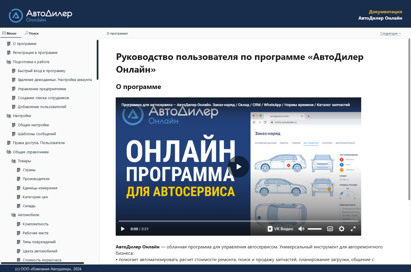The image size is (411, 272).
Task: Open Управление предприятиями page
Action: tap(42, 89)
